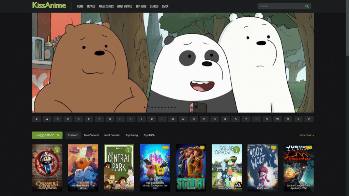This screenshot has width=349, height=196.
Task: Go to ANIME SERIES page
Action: [106, 6]
